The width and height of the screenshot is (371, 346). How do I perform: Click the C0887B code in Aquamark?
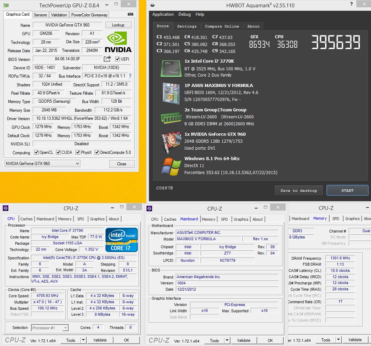click(x=164, y=188)
